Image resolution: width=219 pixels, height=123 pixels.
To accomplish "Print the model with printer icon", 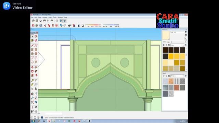I will tap(69, 26).
